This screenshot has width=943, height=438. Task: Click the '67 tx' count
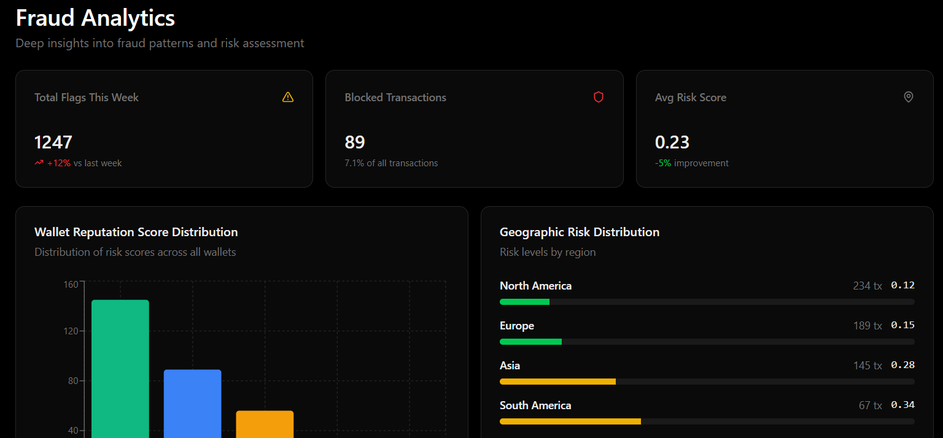[x=871, y=405]
